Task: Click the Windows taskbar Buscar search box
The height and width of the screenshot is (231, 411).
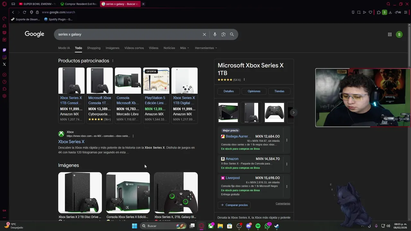Action: click(163, 226)
